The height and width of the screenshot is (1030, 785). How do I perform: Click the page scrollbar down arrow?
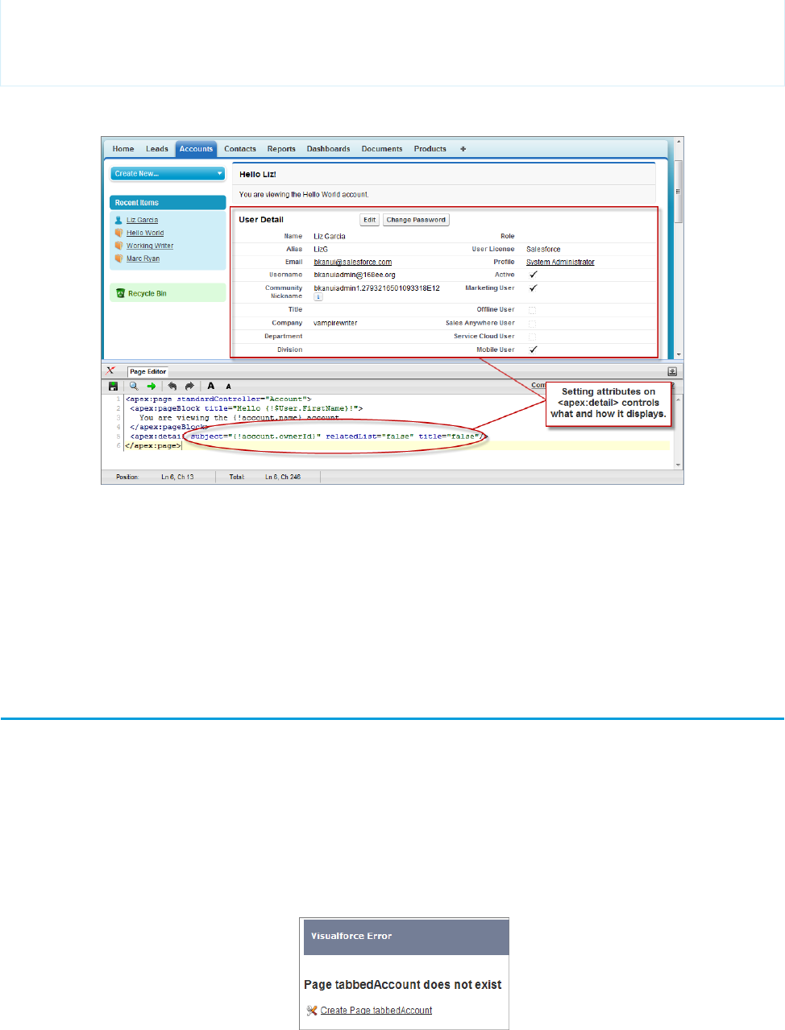click(x=679, y=354)
